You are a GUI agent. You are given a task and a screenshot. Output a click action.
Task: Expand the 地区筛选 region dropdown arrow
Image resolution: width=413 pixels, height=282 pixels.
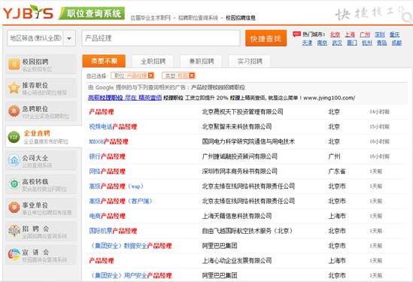[69, 38]
